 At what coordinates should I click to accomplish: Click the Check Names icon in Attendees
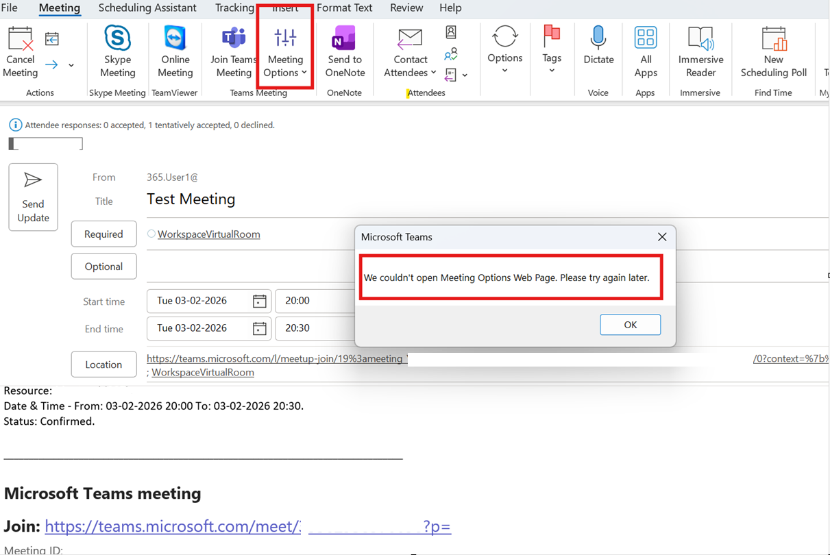[451, 54]
